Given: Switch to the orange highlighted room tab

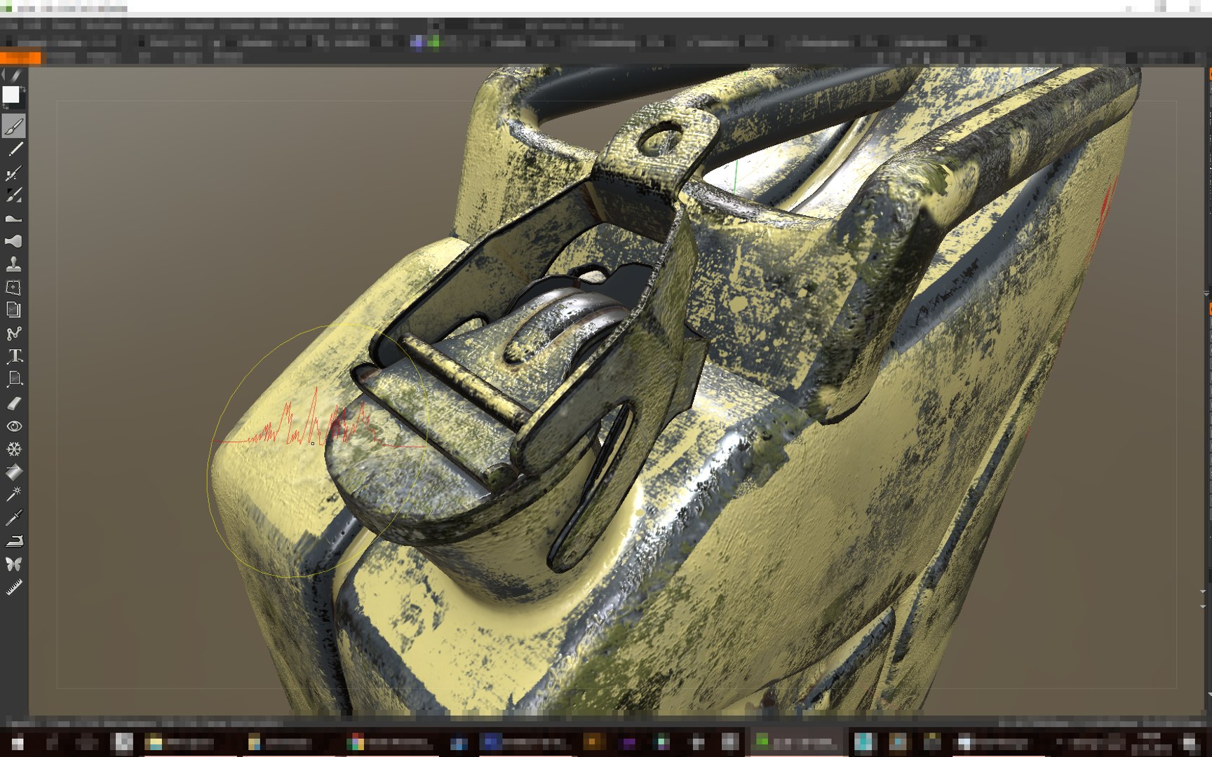Looking at the screenshot, I should [x=20, y=57].
